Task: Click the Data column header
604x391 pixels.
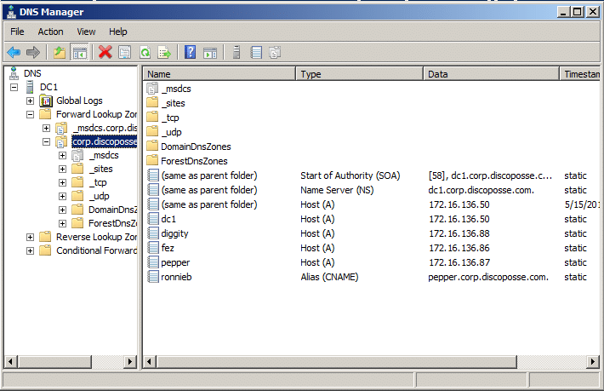Action: click(491, 74)
